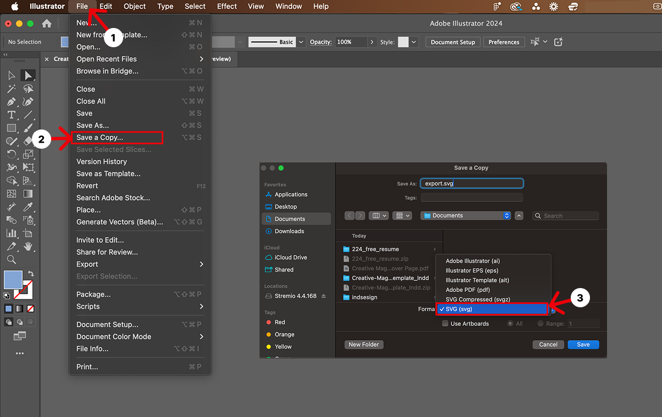Screen dimensions: 662x417
Task: Select SVG Compressed (svgz) format option
Action: click(493, 300)
